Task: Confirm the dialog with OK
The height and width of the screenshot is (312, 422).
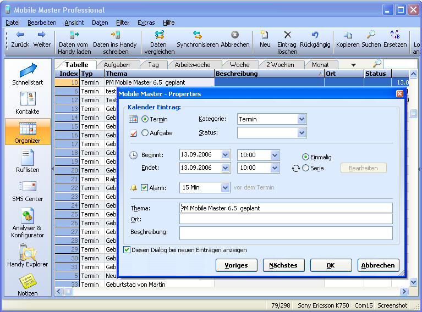Action: [331, 265]
